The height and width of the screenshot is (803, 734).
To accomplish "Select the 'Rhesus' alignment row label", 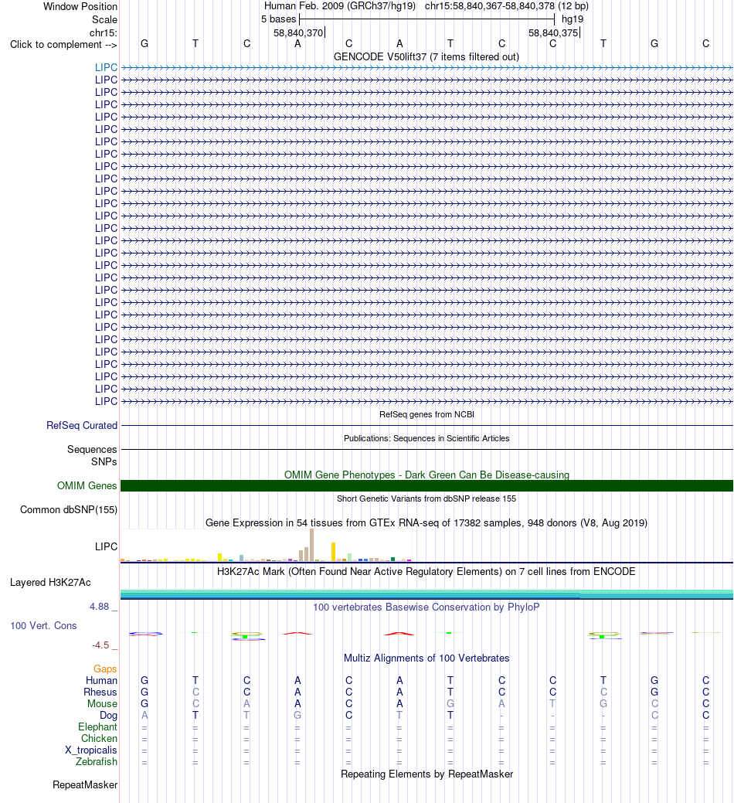I will pos(100,692).
